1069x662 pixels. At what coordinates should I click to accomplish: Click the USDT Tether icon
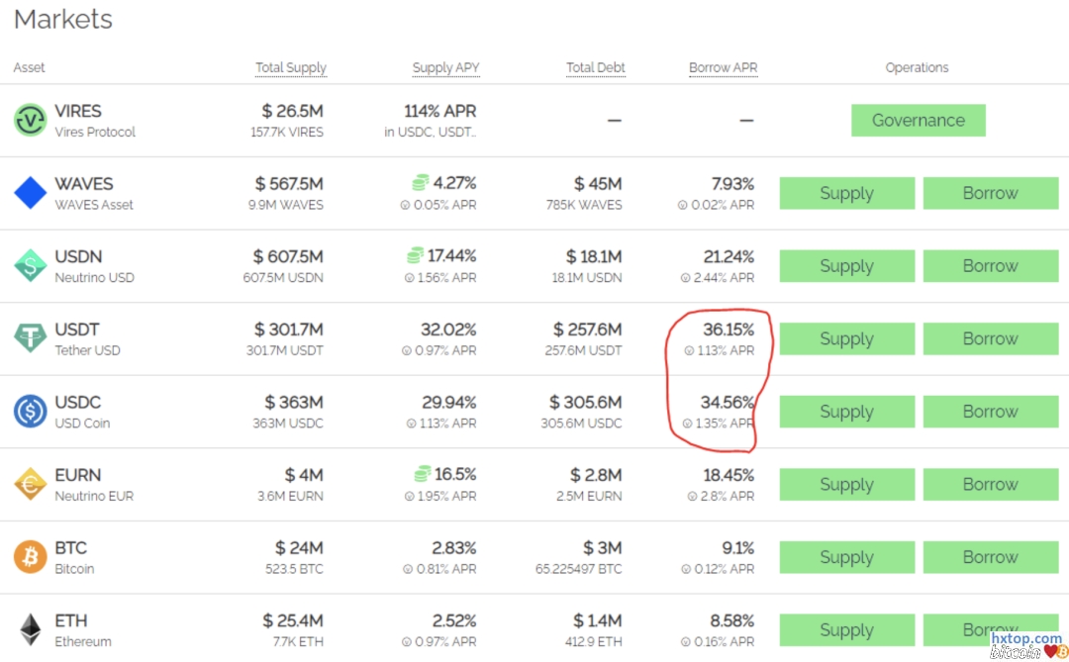(30, 338)
